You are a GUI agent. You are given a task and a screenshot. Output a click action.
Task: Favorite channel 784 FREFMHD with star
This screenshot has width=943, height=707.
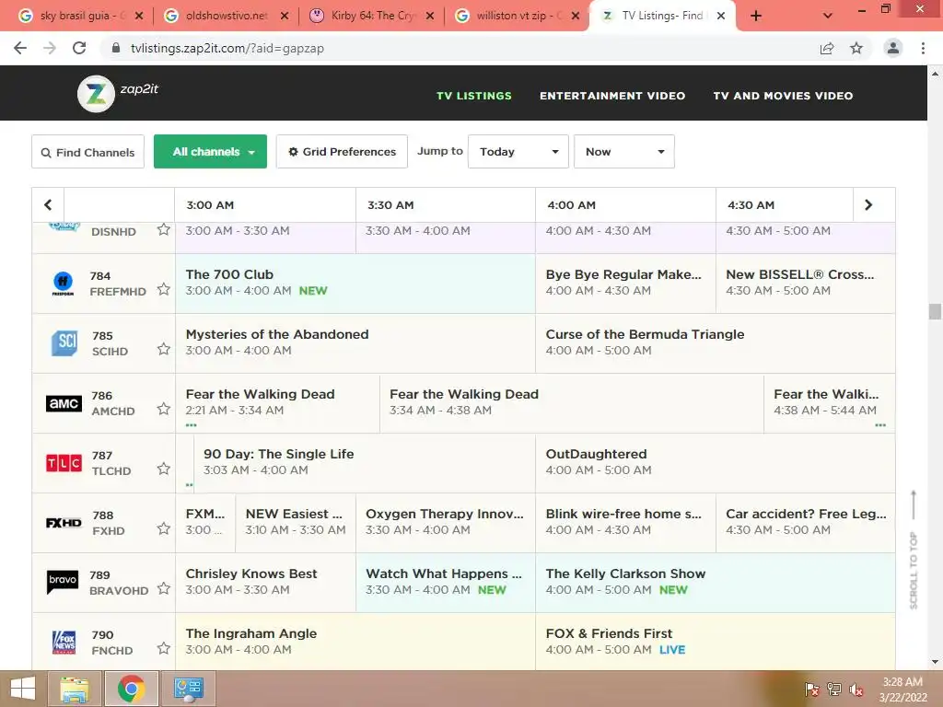(164, 289)
